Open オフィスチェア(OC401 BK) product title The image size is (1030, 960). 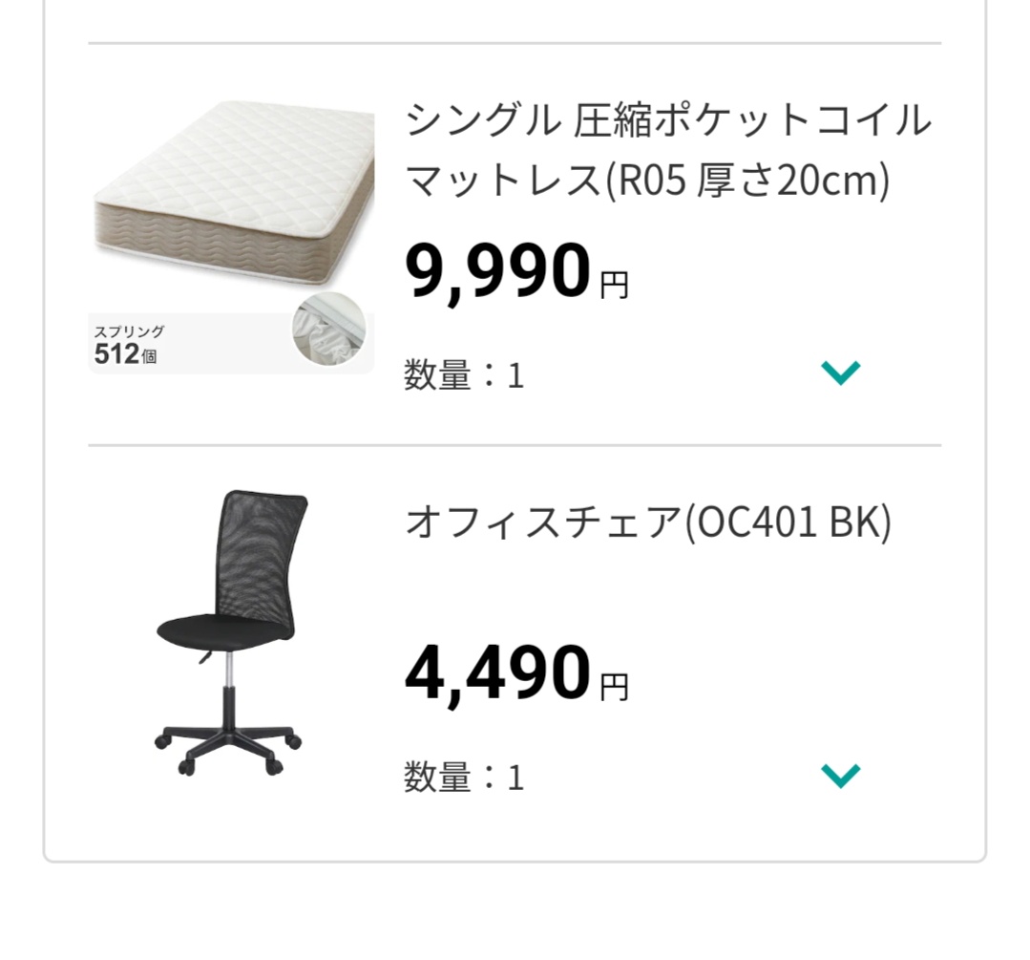tap(648, 523)
